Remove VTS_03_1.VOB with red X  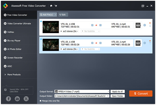pos(150,41)
